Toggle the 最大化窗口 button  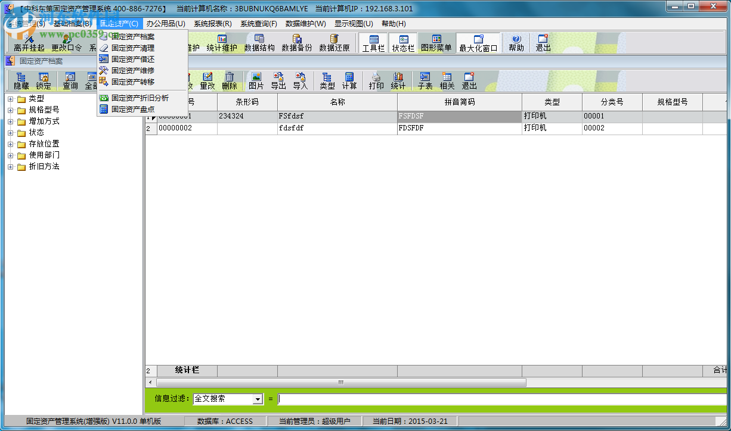(x=478, y=43)
